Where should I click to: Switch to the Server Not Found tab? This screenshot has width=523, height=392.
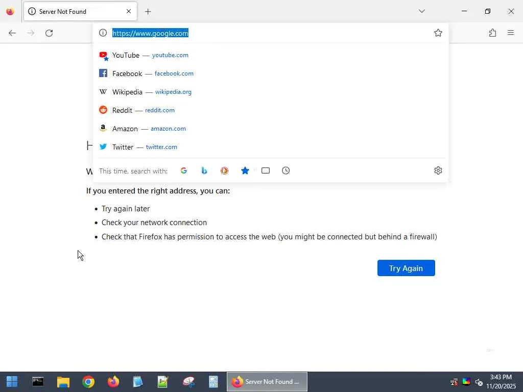point(80,11)
